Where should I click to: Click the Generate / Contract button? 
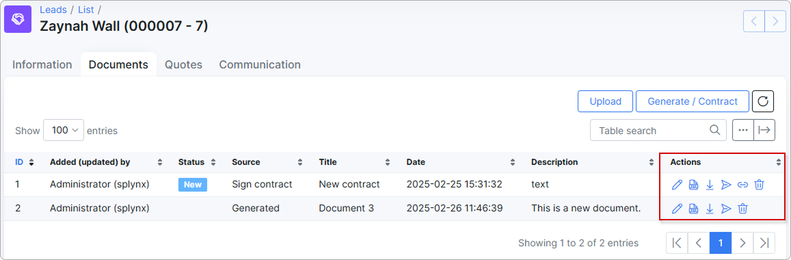click(693, 101)
